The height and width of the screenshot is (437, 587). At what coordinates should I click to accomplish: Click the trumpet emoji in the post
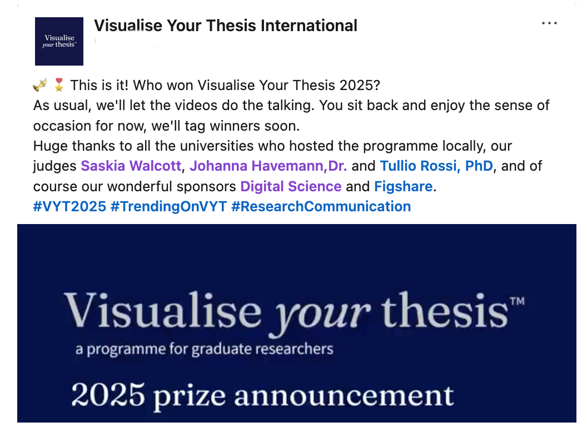point(39,85)
